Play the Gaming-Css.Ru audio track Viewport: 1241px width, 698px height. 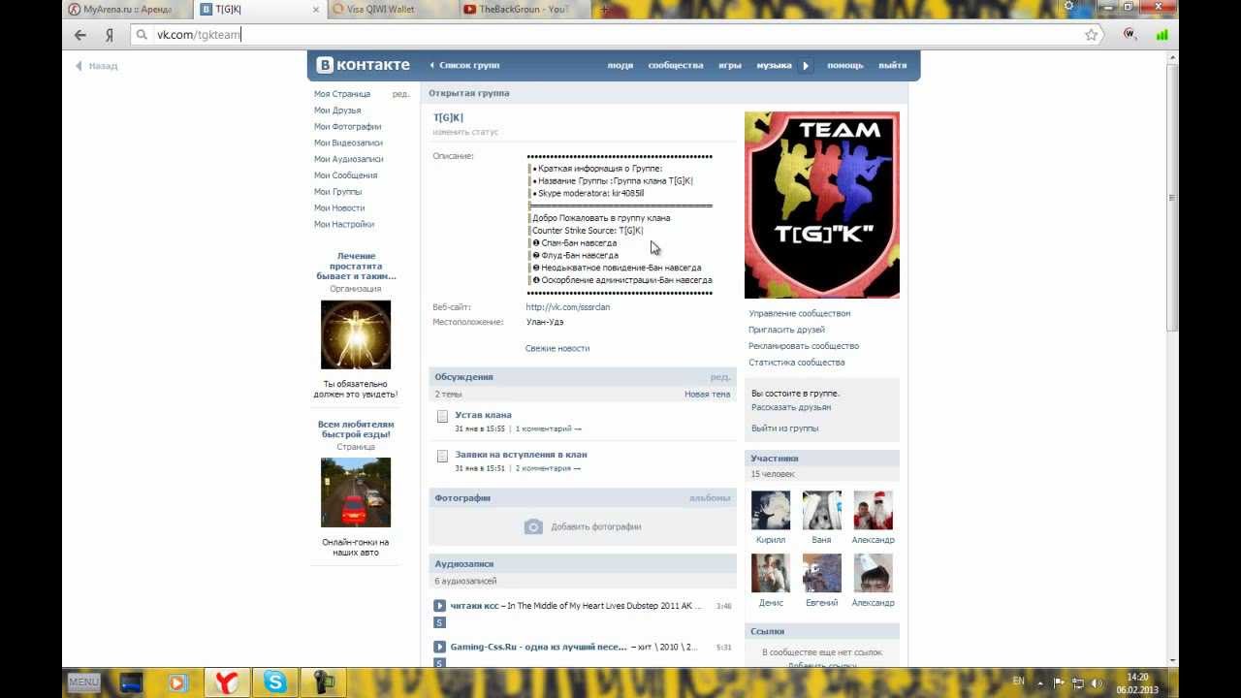(439, 647)
